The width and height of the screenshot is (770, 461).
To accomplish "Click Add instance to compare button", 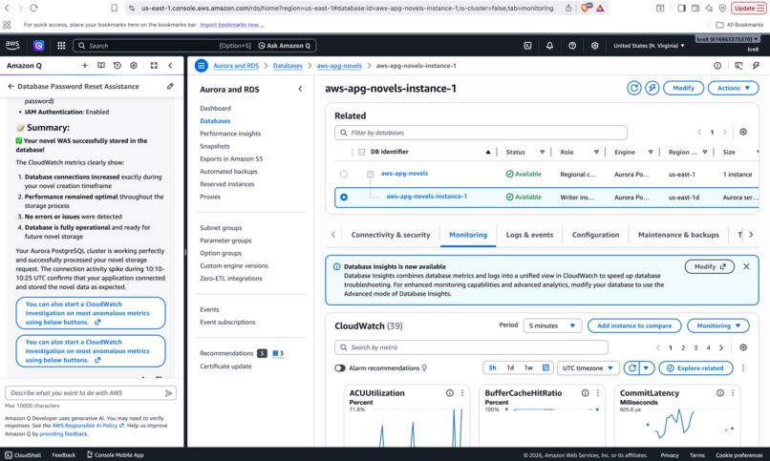I will [x=634, y=325].
